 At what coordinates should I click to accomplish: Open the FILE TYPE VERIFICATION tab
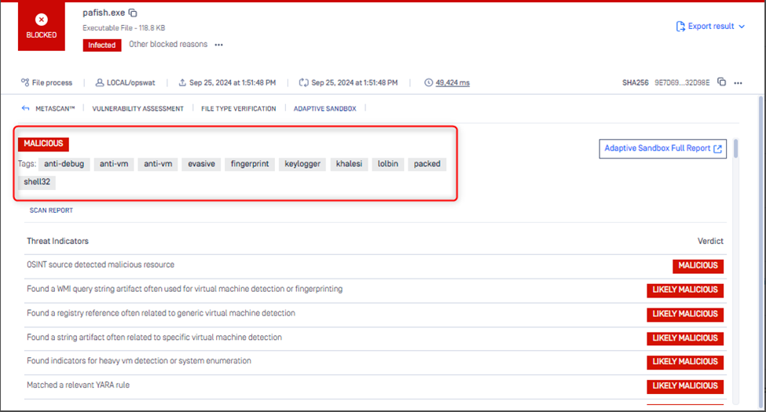[x=238, y=109]
